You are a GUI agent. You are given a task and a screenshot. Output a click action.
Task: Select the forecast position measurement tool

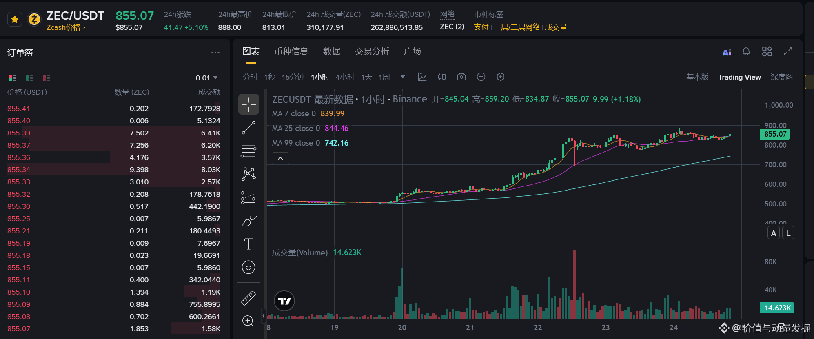(248, 198)
